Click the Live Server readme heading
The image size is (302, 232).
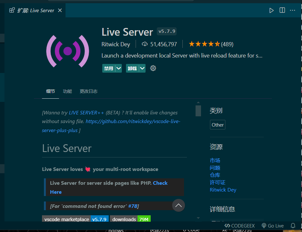tap(67, 148)
